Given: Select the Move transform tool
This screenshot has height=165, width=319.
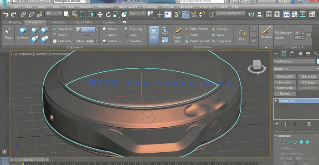Looking at the screenshot, I should 100,15.
